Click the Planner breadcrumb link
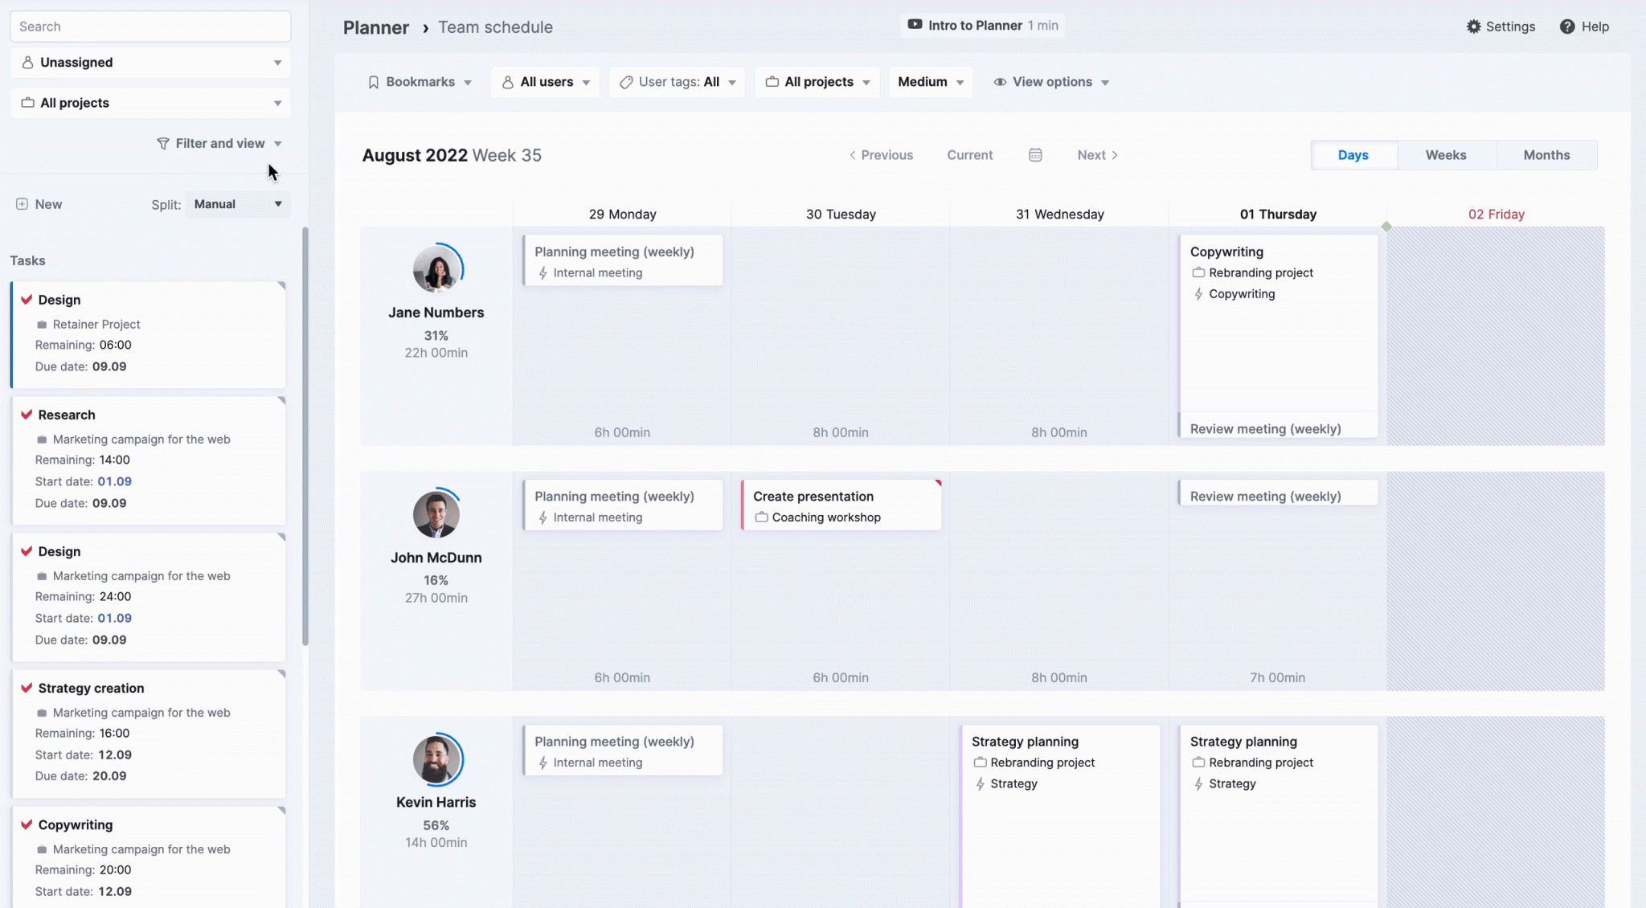Screen dimensions: 1646x908 pos(375,27)
